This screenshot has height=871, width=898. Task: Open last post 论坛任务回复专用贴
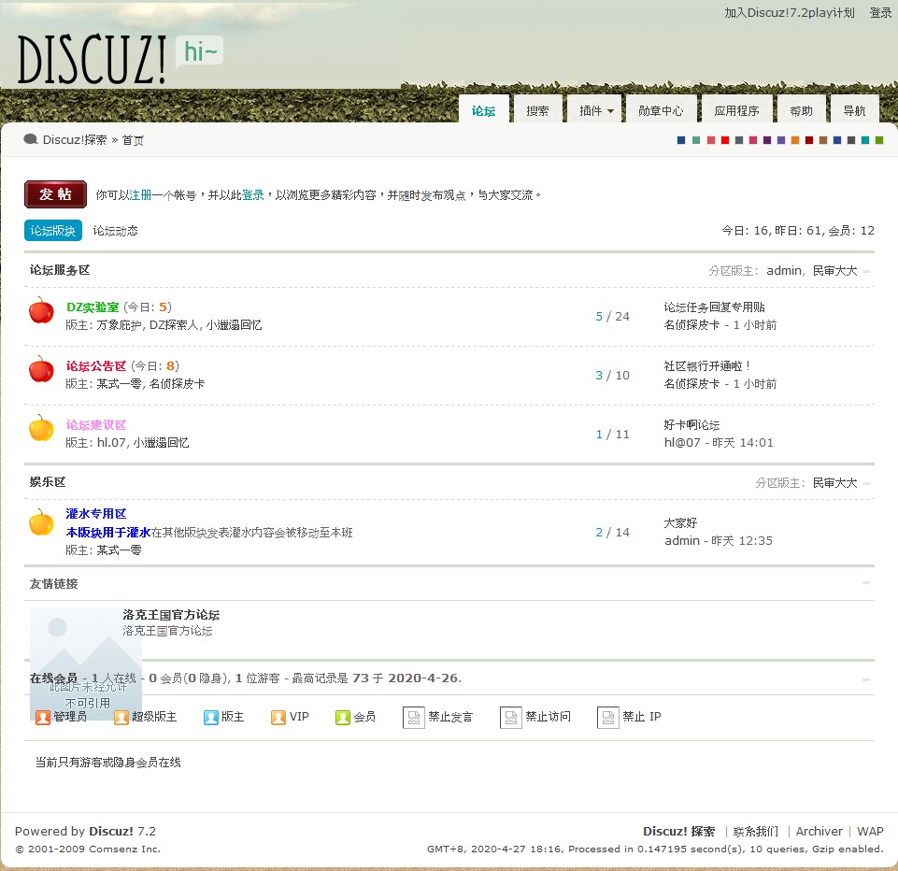click(x=714, y=307)
